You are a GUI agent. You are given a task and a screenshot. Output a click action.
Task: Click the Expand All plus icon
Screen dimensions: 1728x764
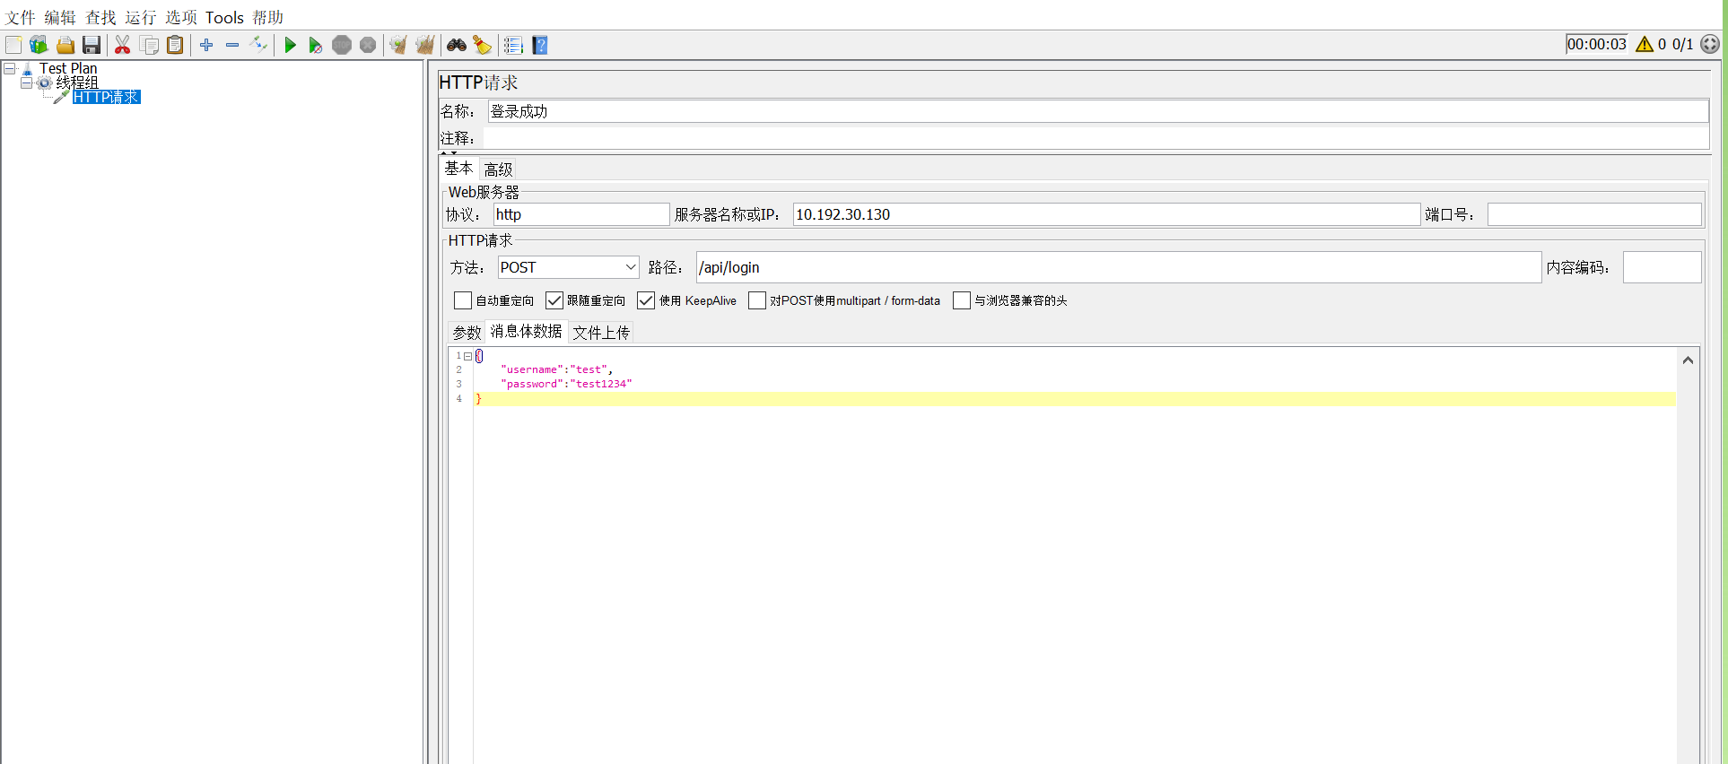[x=206, y=45]
